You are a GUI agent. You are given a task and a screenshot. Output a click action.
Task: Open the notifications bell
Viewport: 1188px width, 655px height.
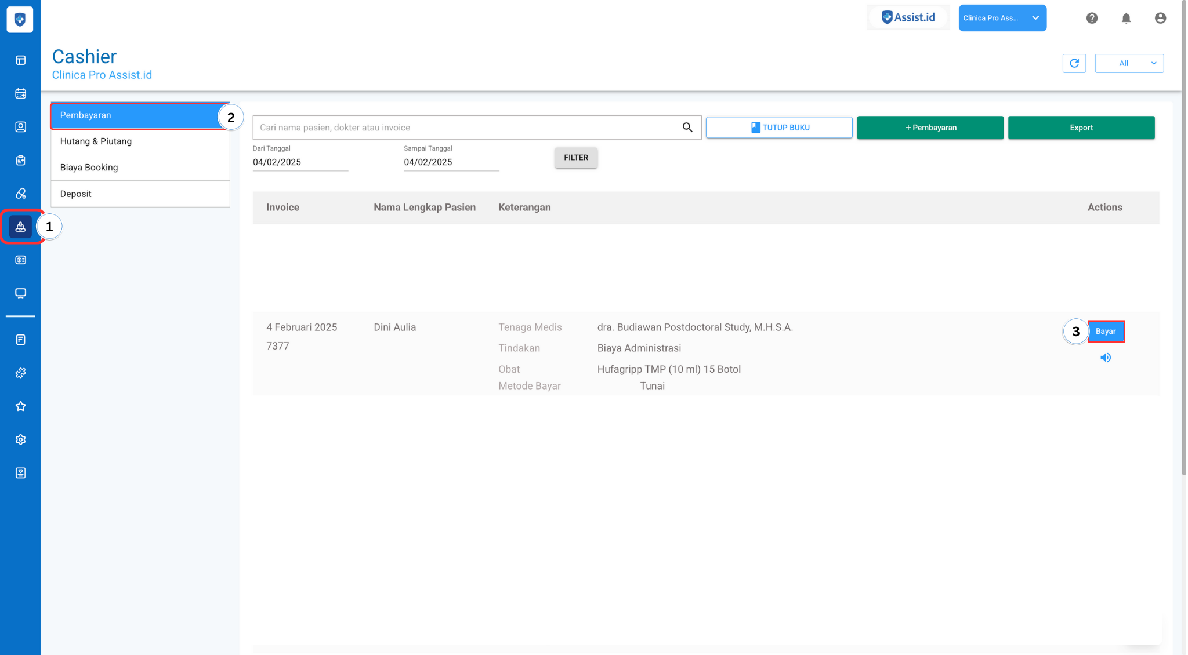point(1126,18)
